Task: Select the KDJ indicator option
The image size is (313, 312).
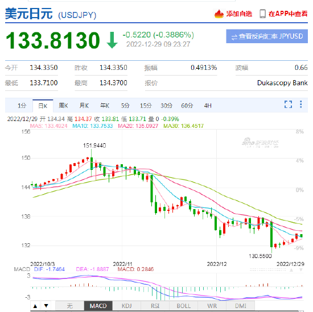Action: (126, 306)
